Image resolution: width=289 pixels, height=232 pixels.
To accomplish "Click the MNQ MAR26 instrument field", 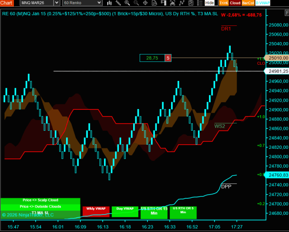I will click(37, 3).
